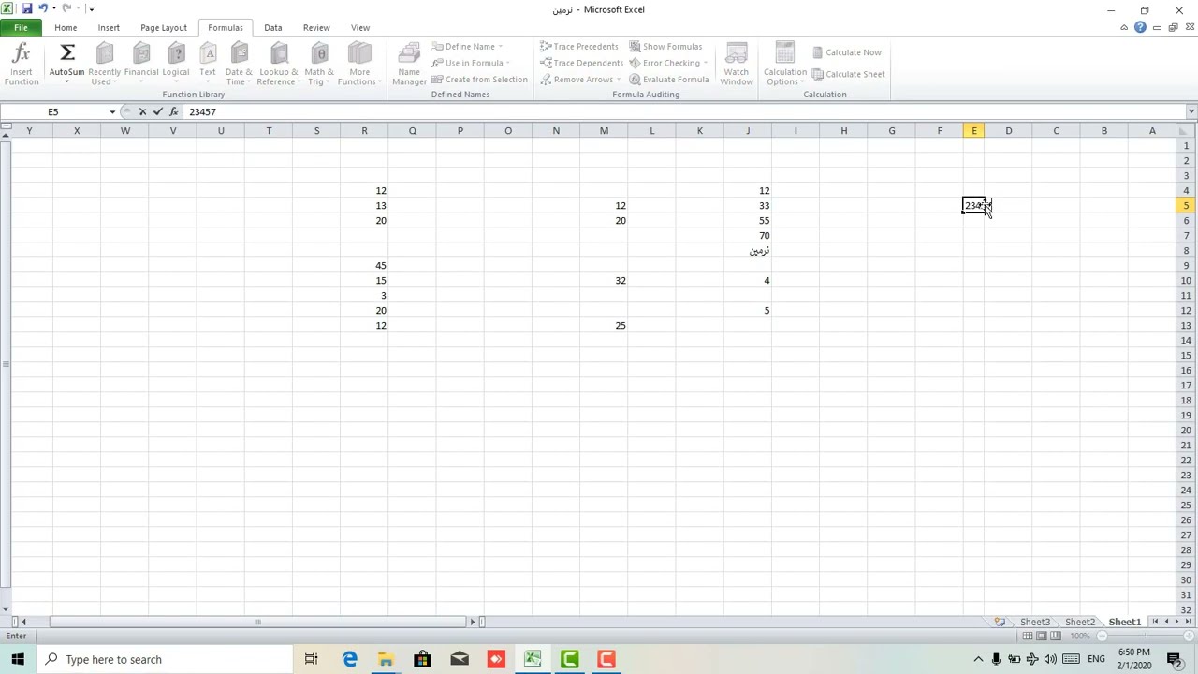Click zoom in plus button
The height and width of the screenshot is (674, 1198).
pyautogui.click(x=1188, y=636)
